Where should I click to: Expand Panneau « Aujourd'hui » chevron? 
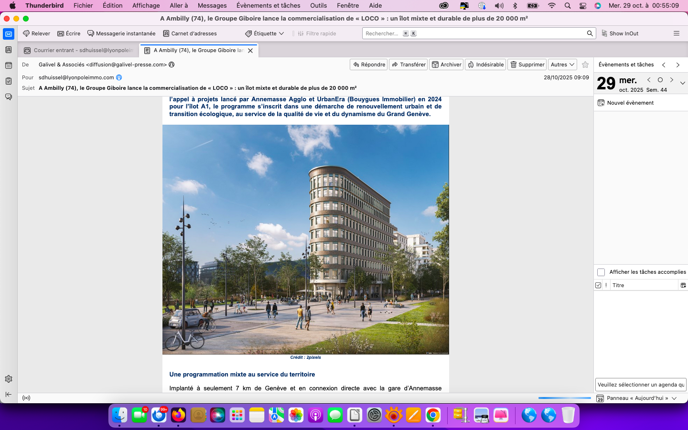[674, 398]
